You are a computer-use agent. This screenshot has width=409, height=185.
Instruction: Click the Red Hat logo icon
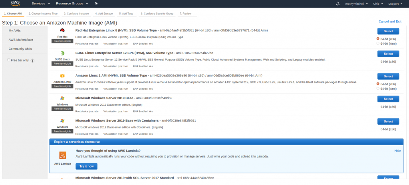click(62, 31)
